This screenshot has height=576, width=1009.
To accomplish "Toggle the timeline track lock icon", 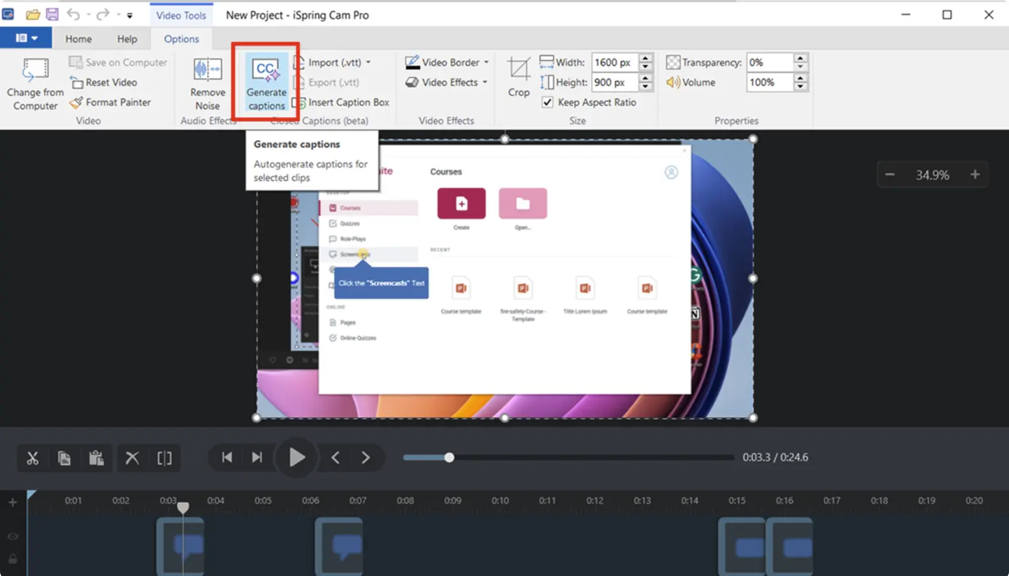I will (x=13, y=559).
